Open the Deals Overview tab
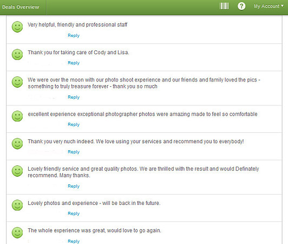The image size is (288, 244). (x=21, y=7)
